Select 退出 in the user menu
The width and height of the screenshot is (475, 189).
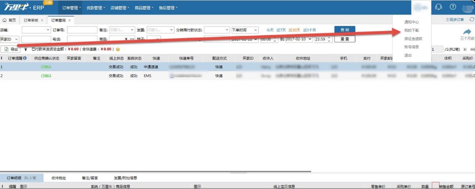(408, 55)
